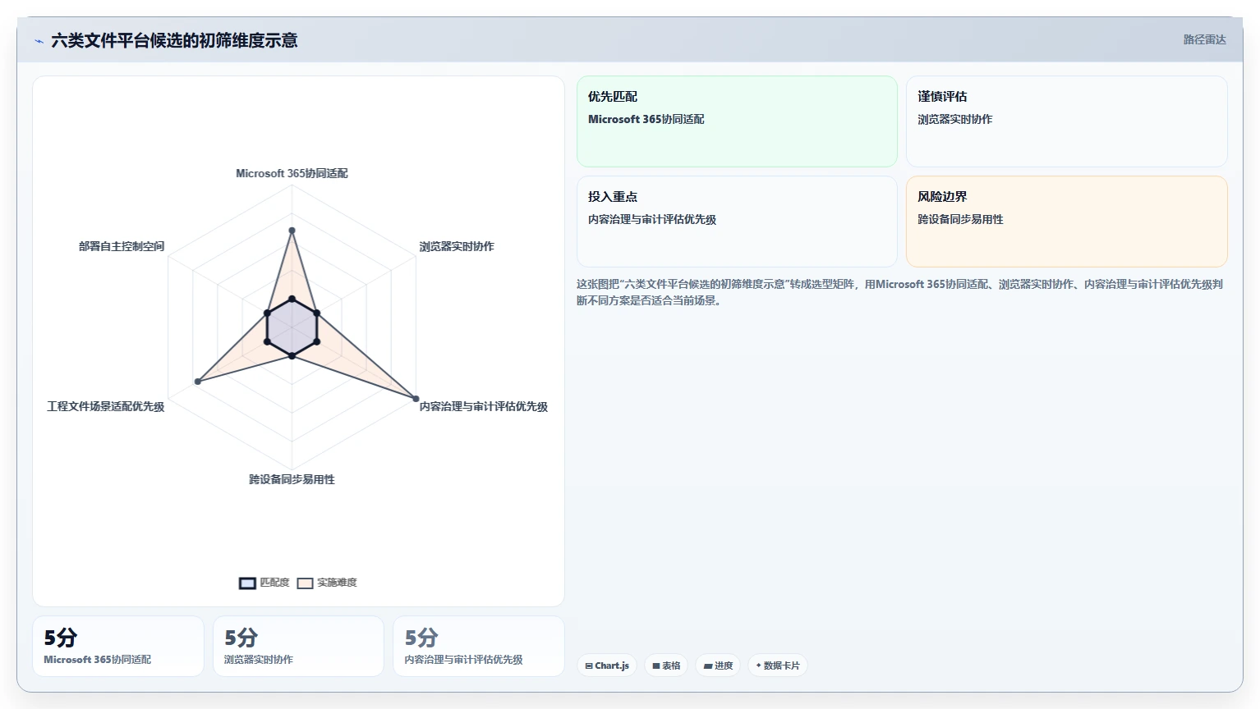Open the 优先匹配 card

pyautogui.click(x=737, y=121)
